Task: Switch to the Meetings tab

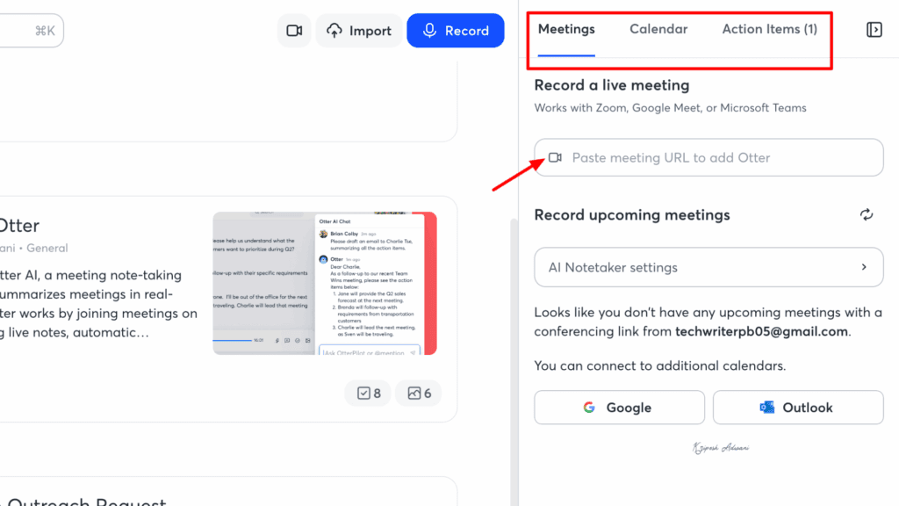Action: pyautogui.click(x=566, y=29)
